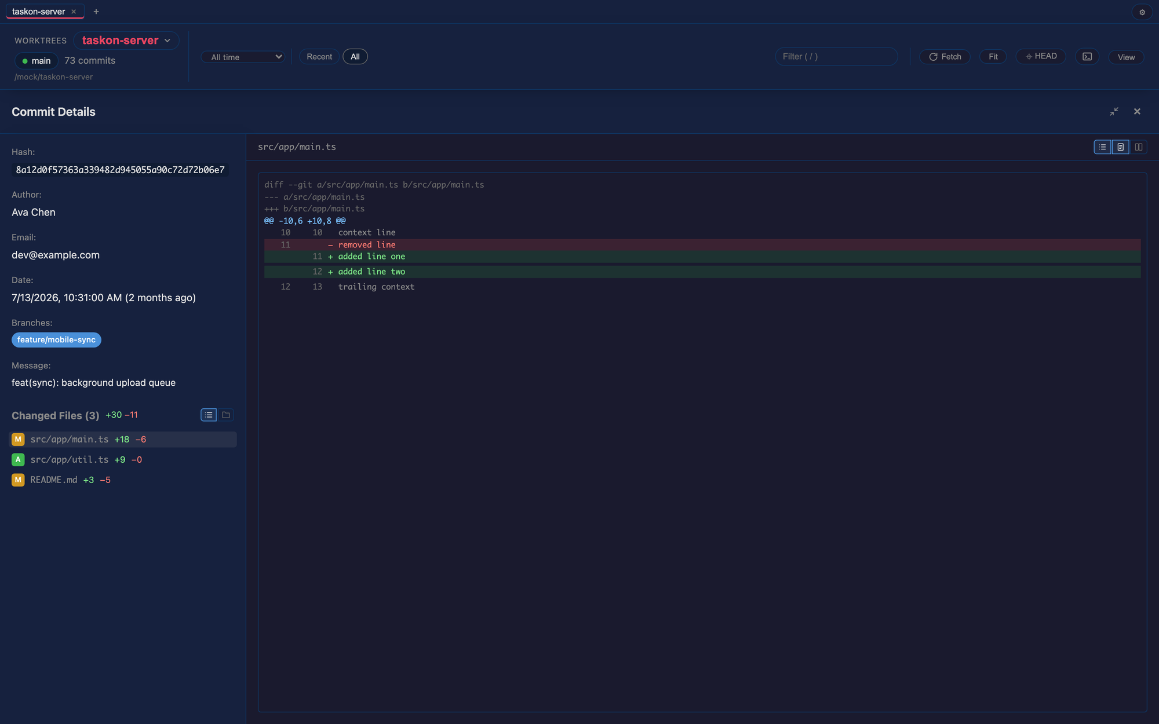
Task: Click the Fit button
Action: [x=993, y=57]
